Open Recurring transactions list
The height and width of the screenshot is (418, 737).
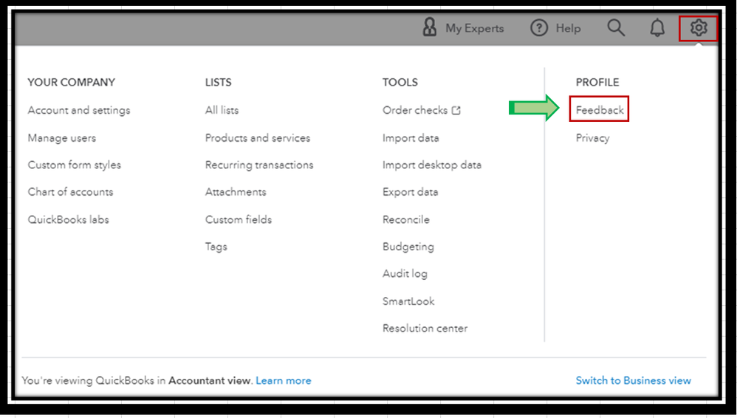tap(259, 165)
